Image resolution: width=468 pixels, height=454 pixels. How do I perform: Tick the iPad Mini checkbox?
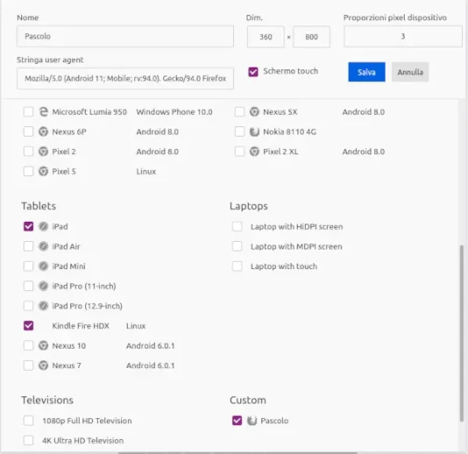(x=28, y=266)
